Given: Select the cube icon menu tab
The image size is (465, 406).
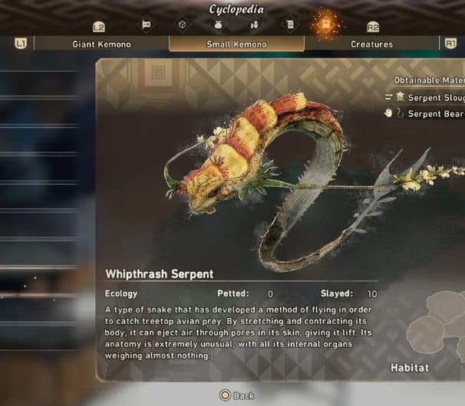Looking at the screenshot, I should pyautogui.click(x=182, y=25).
